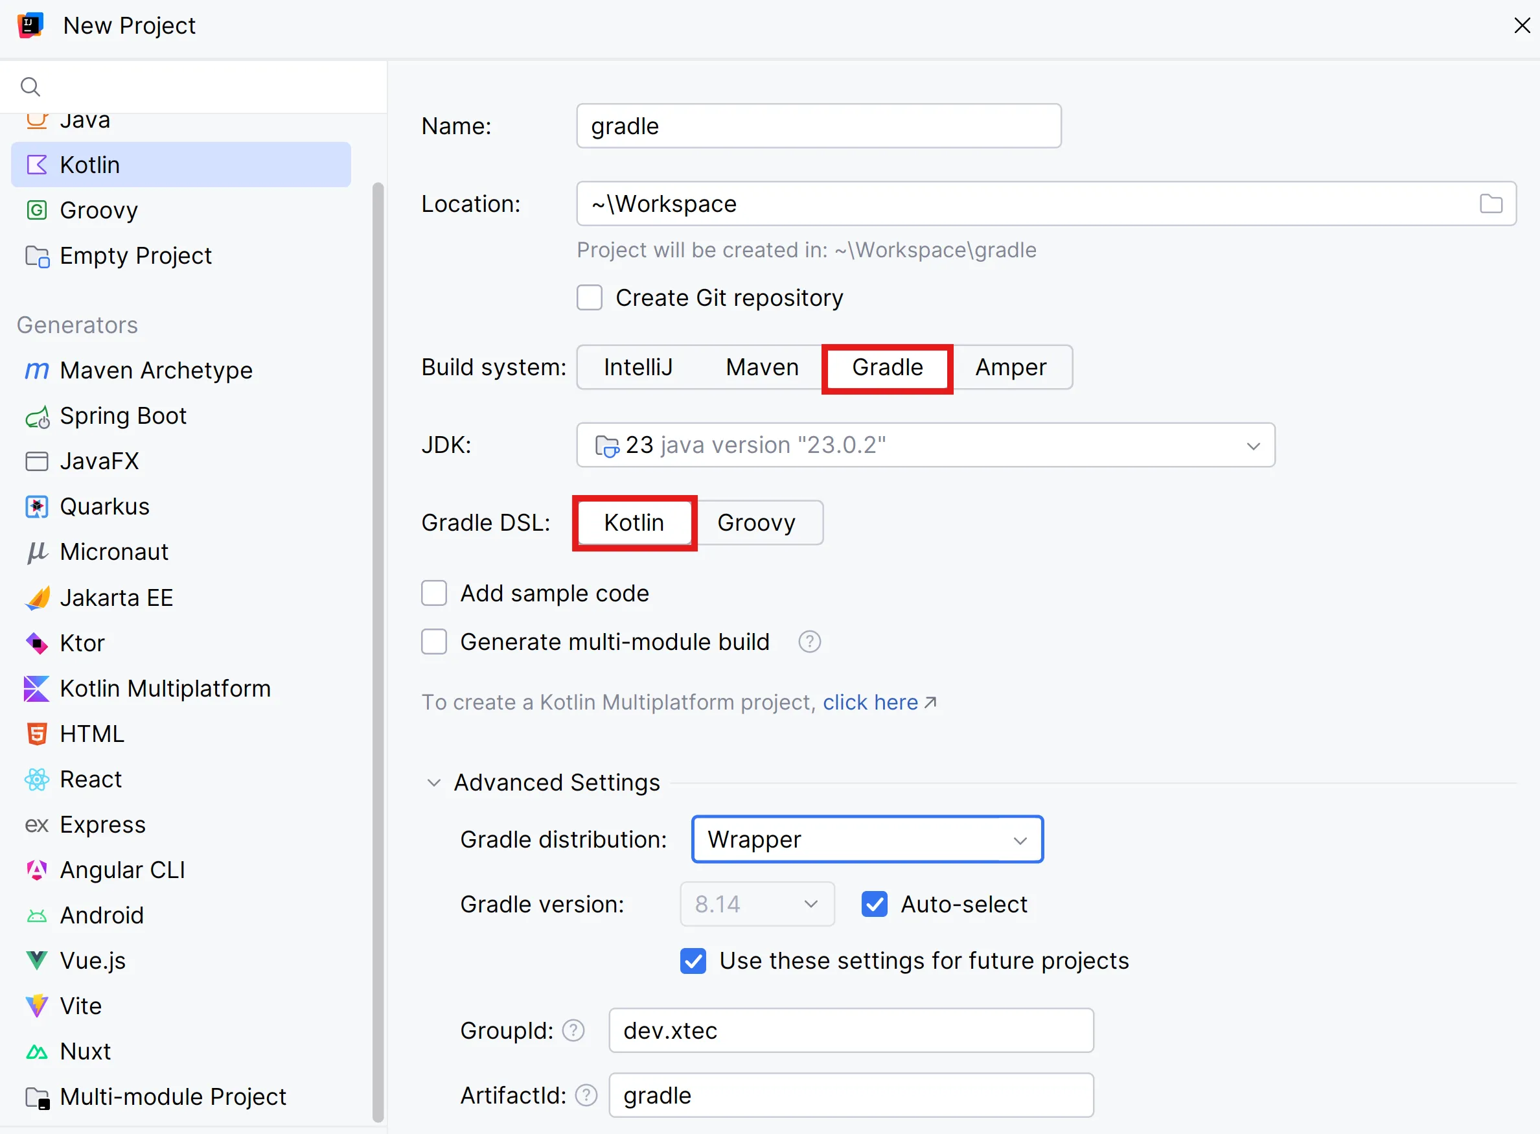The height and width of the screenshot is (1134, 1540).
Task: Collapse the Advanced Settings section
Action: [x=433, y=783]
